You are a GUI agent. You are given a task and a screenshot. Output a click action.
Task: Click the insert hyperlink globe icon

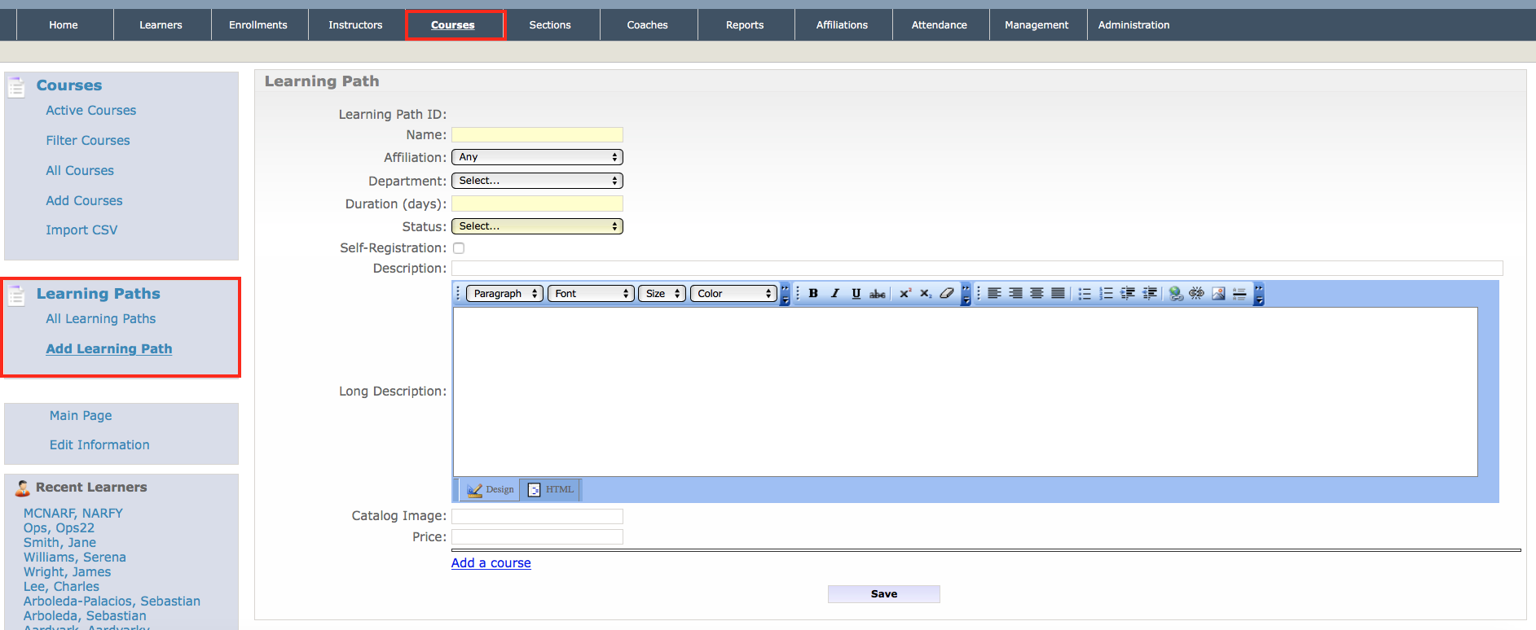(x=1175, y=294)
